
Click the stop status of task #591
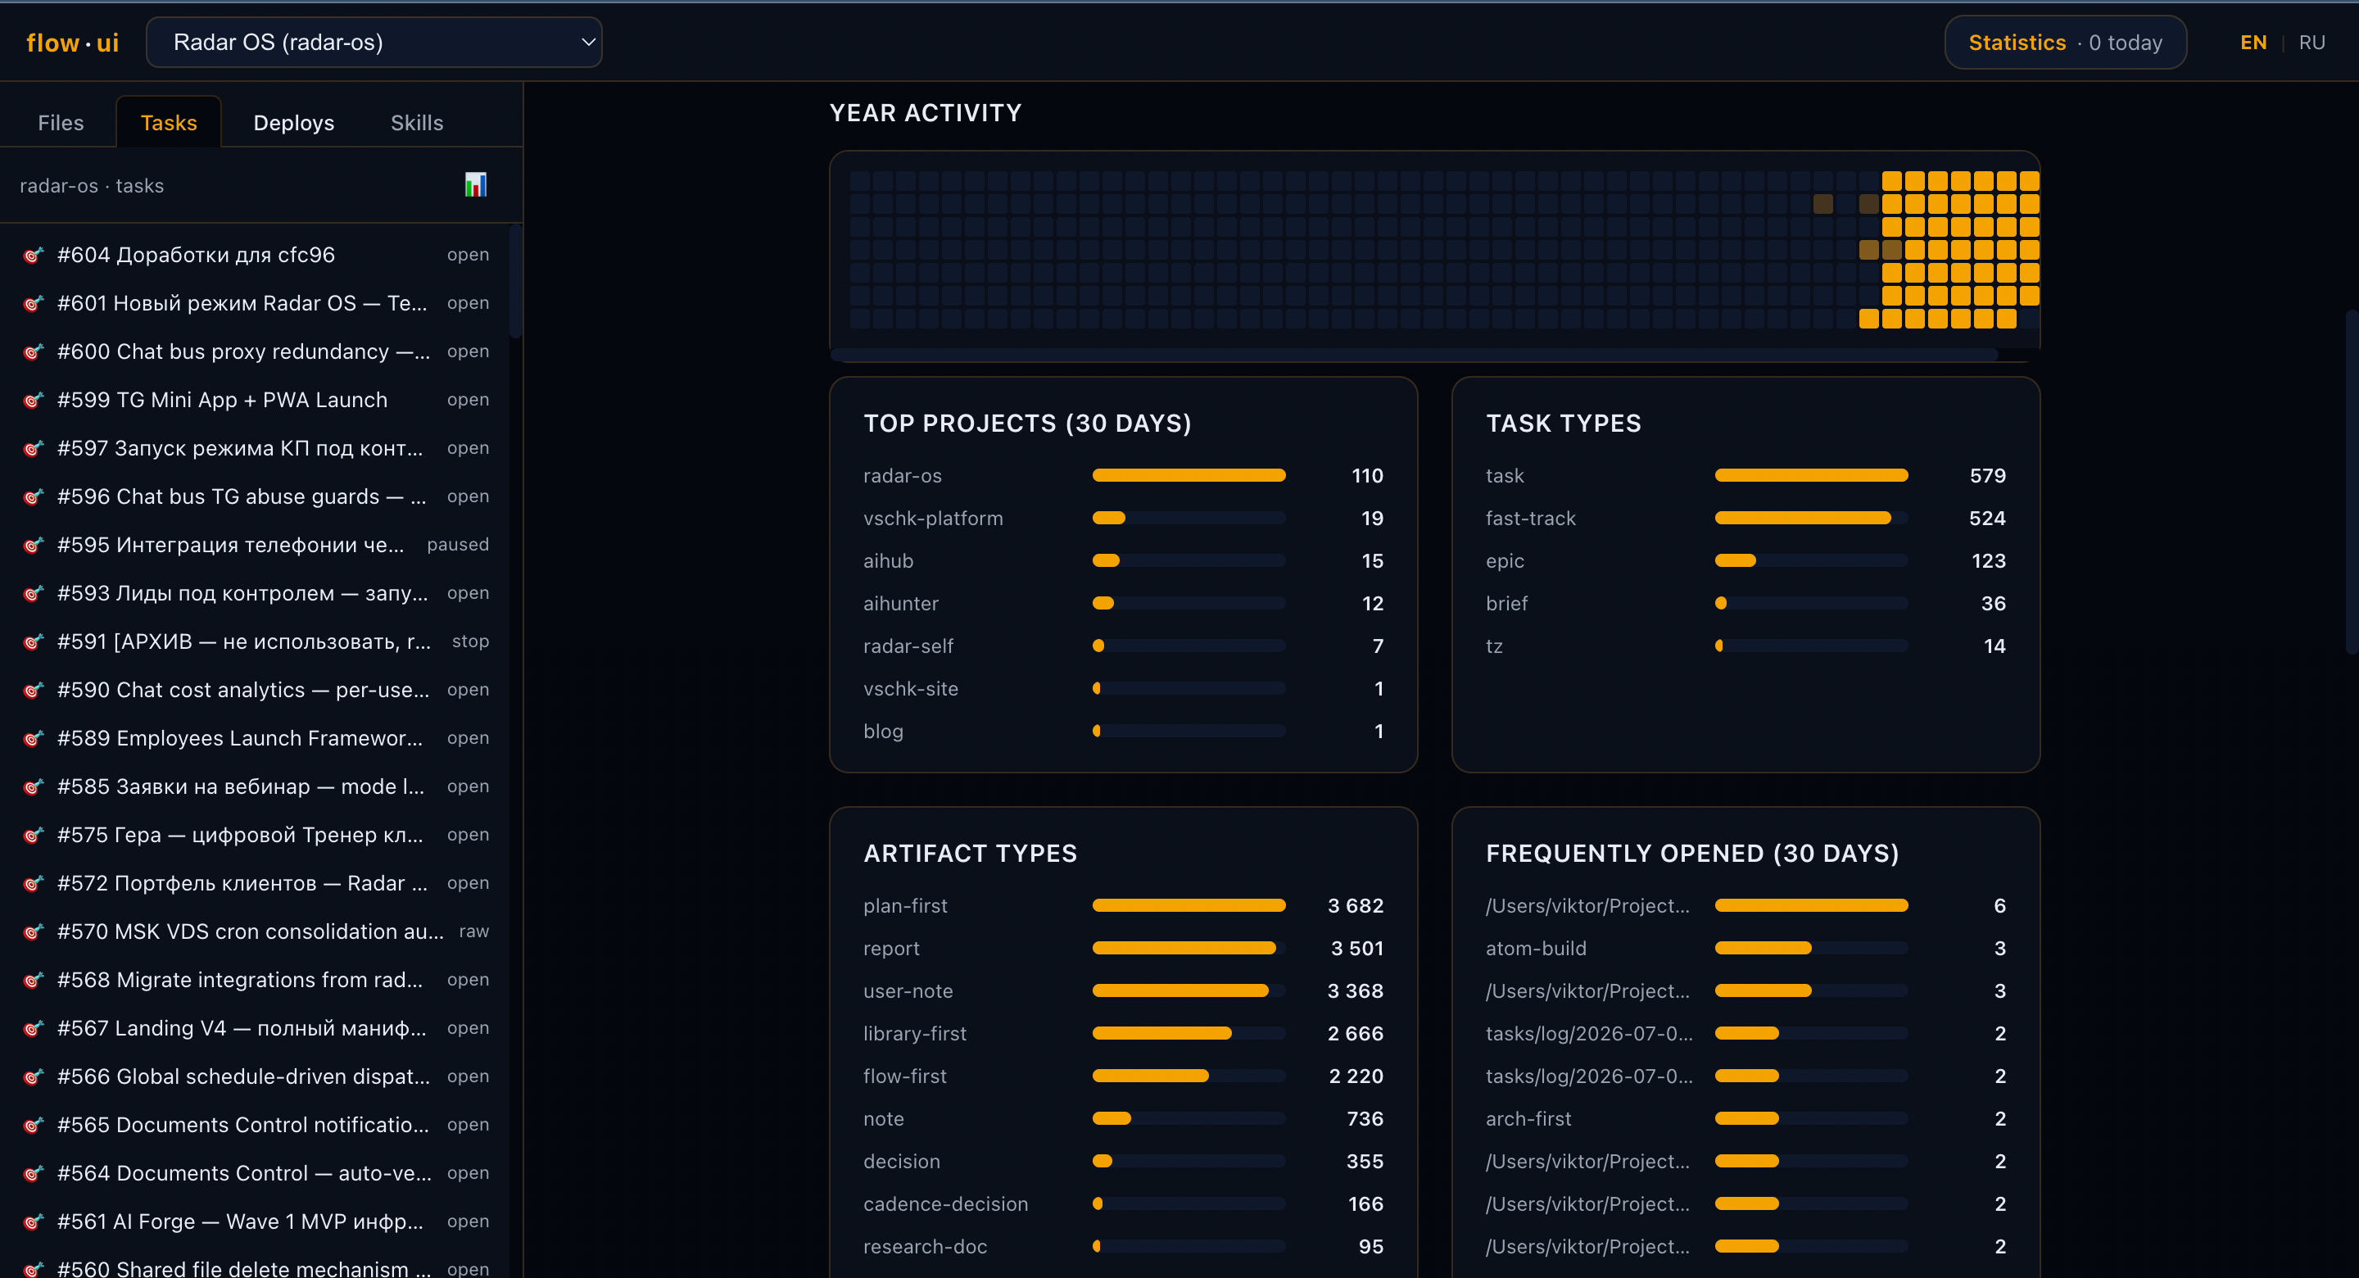coord(470,641)
